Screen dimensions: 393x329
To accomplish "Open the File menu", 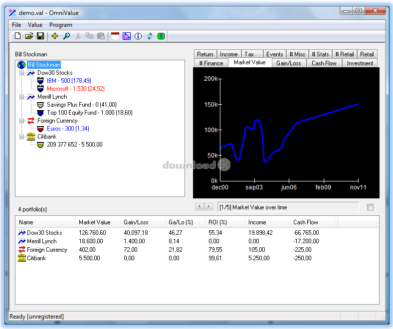I will [x=16, y=25].
